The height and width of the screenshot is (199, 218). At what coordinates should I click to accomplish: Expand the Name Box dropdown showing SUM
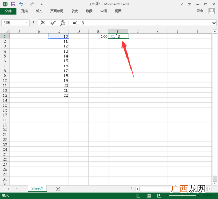click(27, 22)
